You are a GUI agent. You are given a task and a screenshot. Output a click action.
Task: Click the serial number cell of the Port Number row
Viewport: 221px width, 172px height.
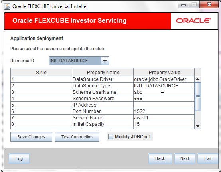click(41, 111)
